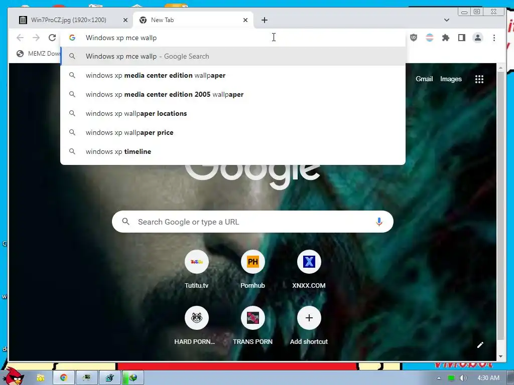Expand the tab search chevron

(x=446, y=20)
